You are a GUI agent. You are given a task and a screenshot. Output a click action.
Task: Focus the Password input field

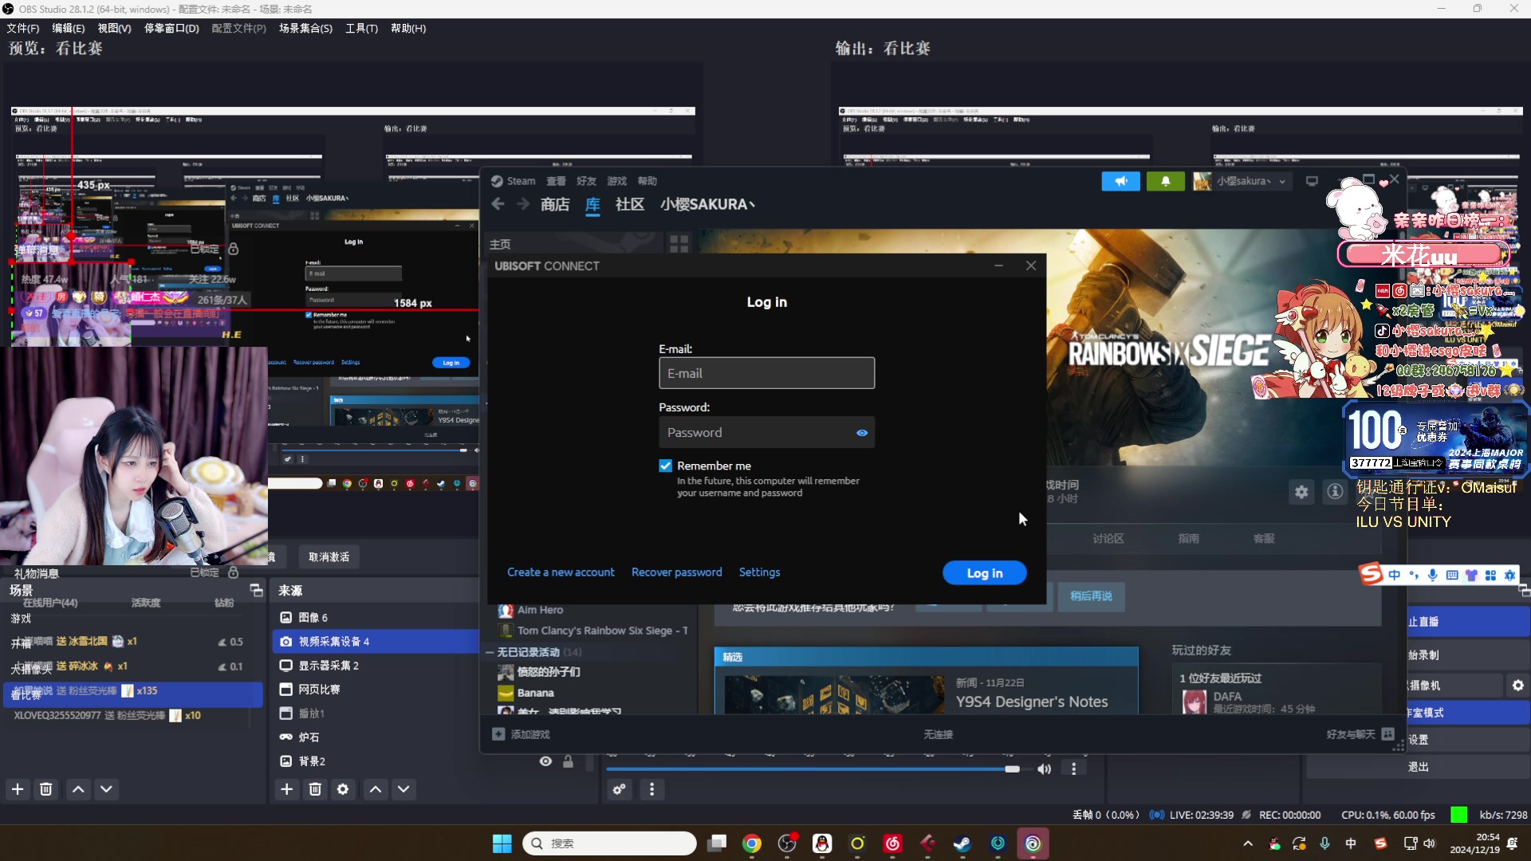coord(766,433)
